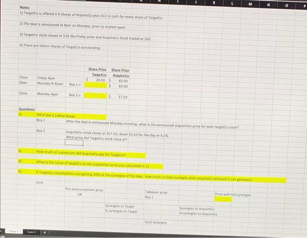Select the 'Monday 4pm' cell
The image size is (307, 238).
(47, 94)
